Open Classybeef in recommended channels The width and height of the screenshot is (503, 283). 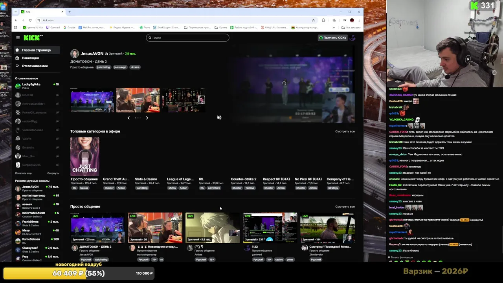[37, 250]
